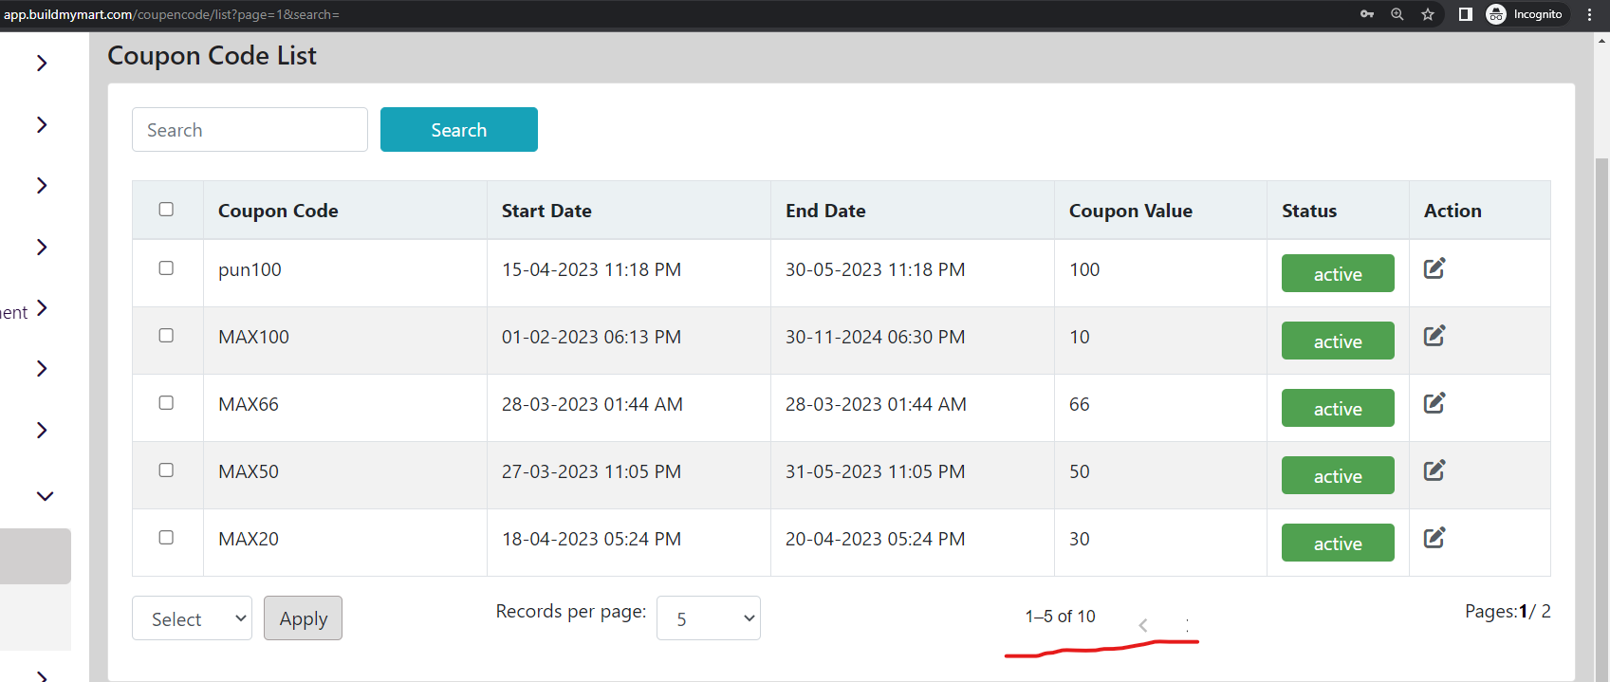Click coupon code text pun100
This screenshot has height=682, width=1610.
click(250, 269)
